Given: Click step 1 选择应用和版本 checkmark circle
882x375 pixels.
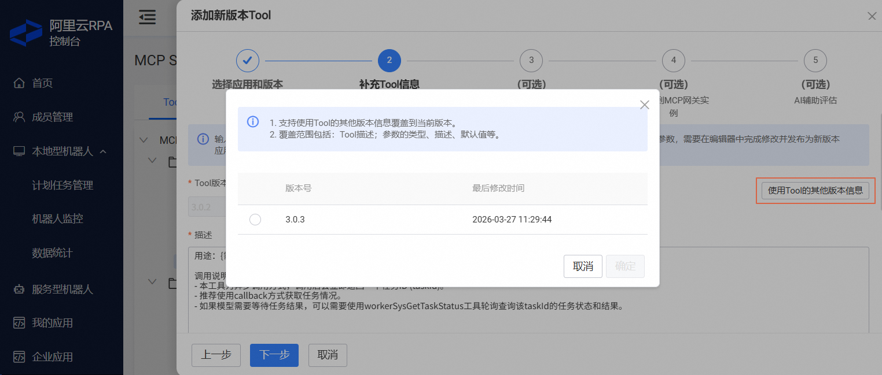Looking at the screenshot, I should pyautogui.click(x=247, y=60).
